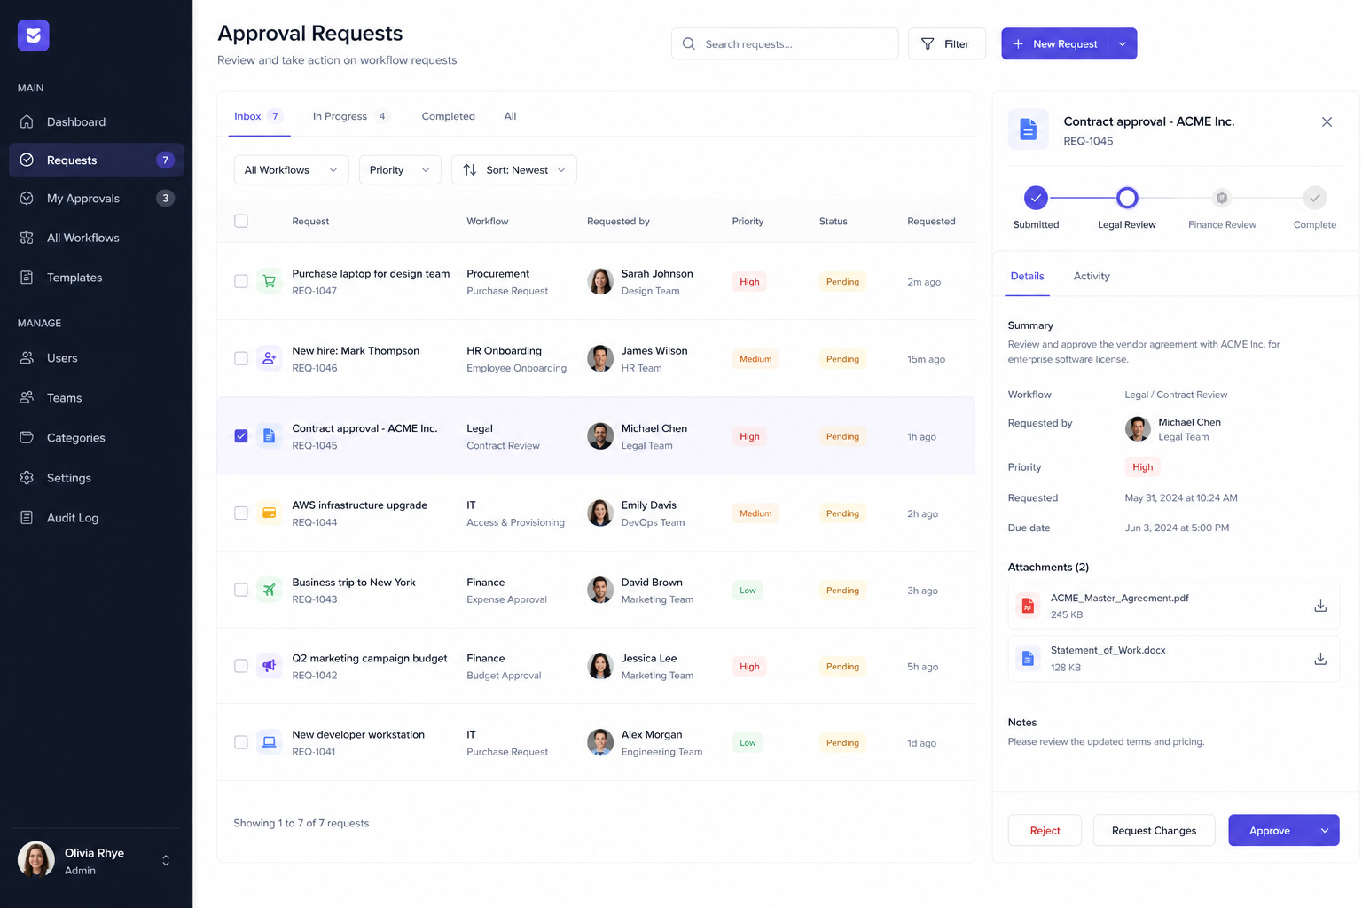This screenshot has height=908, width=1362.
Task: Click the Submitted step in progress tracker
Action: tap(1036, 198)
